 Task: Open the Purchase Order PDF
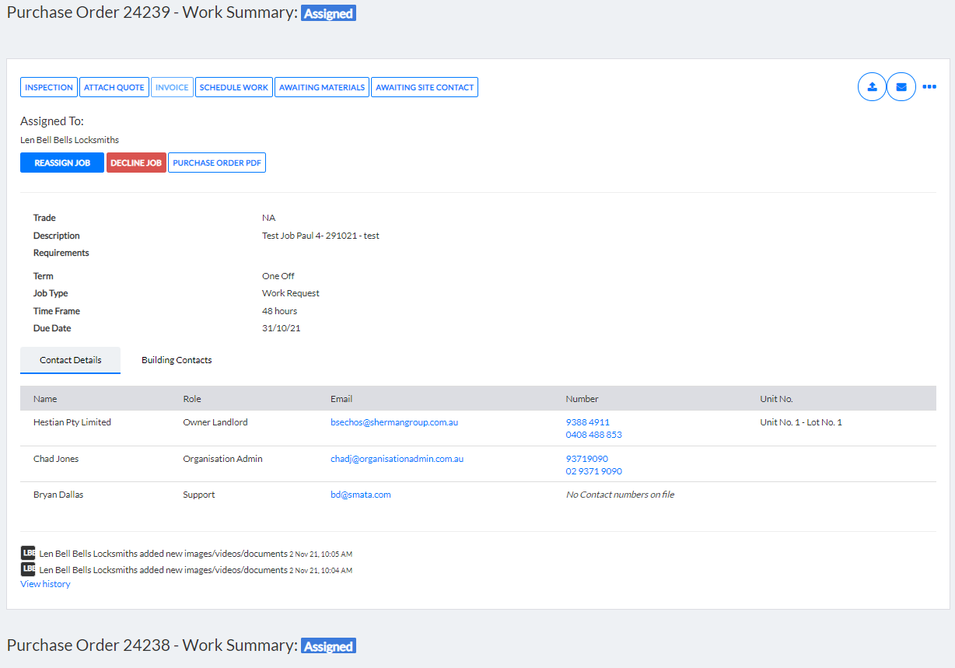[x=217, y=163]
